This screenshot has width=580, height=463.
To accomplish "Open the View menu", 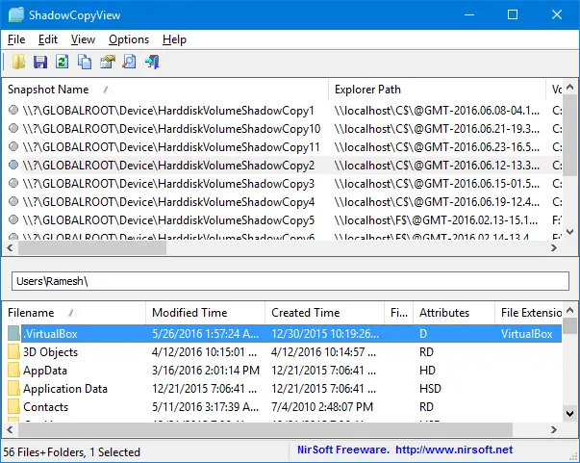I will click(x=84, y=39).
